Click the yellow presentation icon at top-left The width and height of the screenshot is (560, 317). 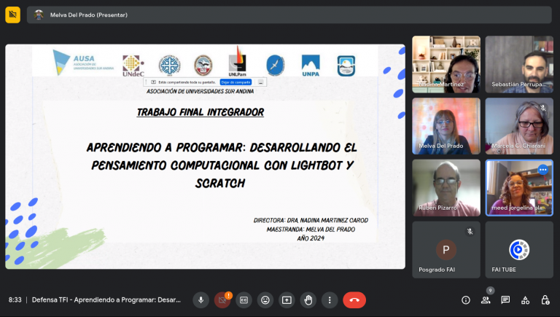point(13,15)
